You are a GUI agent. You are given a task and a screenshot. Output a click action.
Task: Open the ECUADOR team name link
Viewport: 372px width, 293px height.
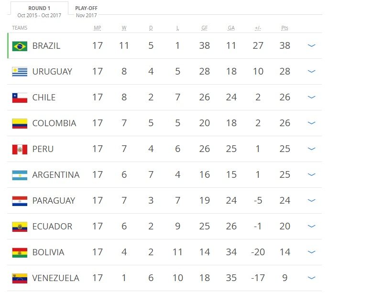click(x=52, y=227)
